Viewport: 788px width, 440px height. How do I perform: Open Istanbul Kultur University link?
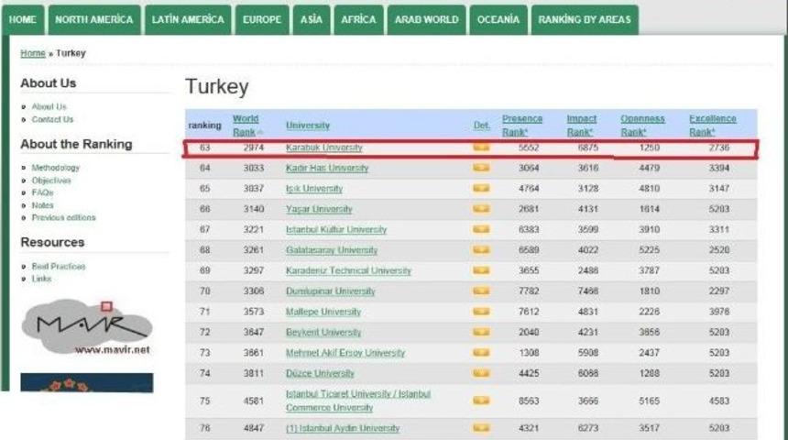point(336,230)
